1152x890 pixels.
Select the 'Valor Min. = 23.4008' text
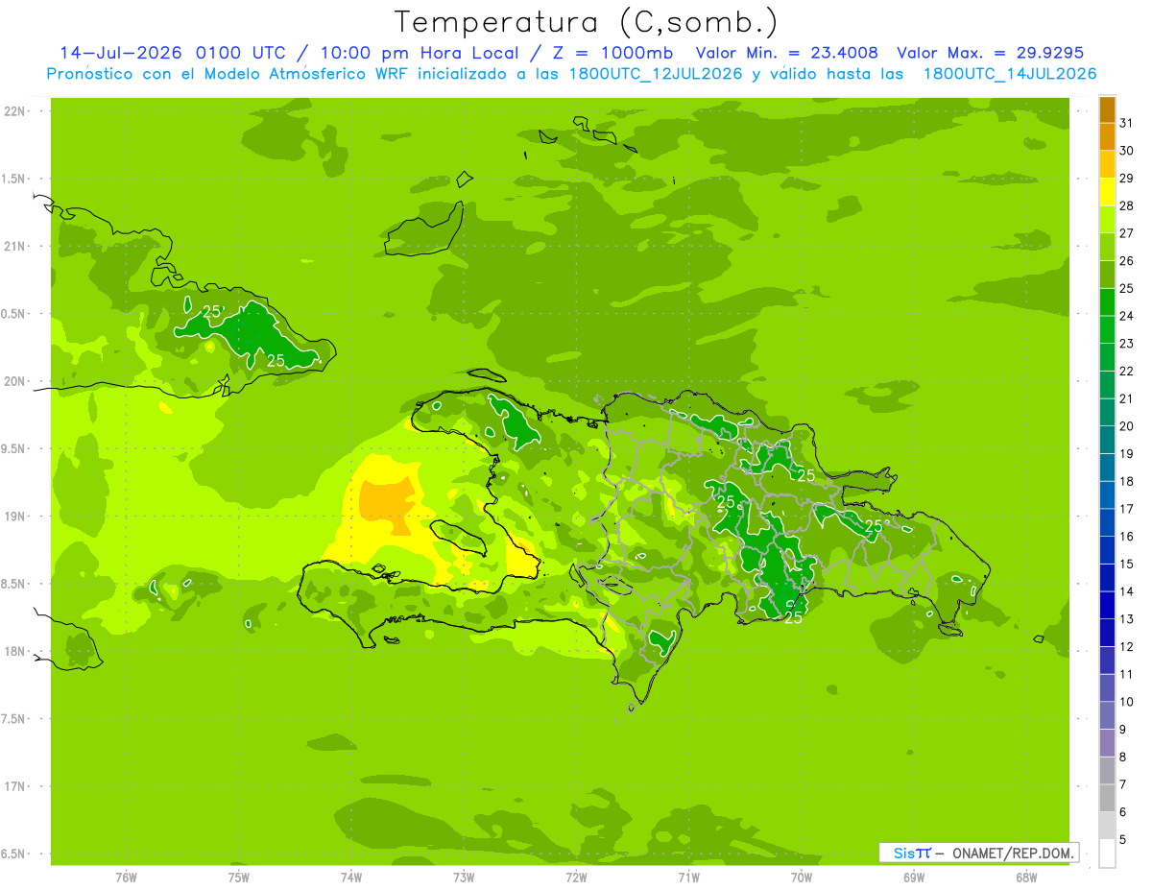(x=785, y=53)
